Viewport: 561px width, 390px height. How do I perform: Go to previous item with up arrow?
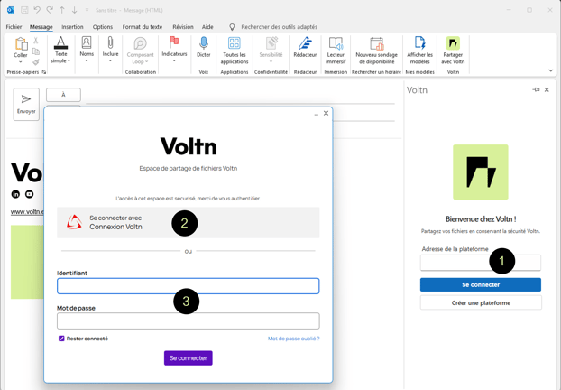(x=62, y=10)
